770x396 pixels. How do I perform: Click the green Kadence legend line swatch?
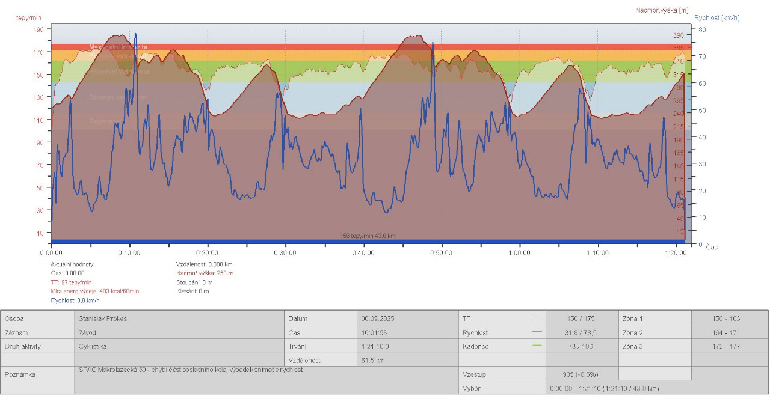pyautogui.click(x=537, y=346)
